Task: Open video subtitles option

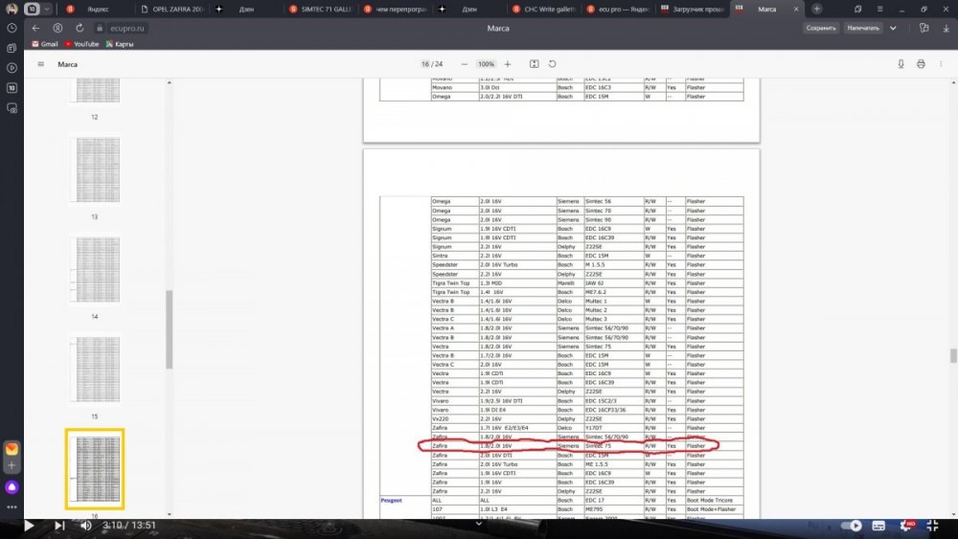Action: point(878,526)
